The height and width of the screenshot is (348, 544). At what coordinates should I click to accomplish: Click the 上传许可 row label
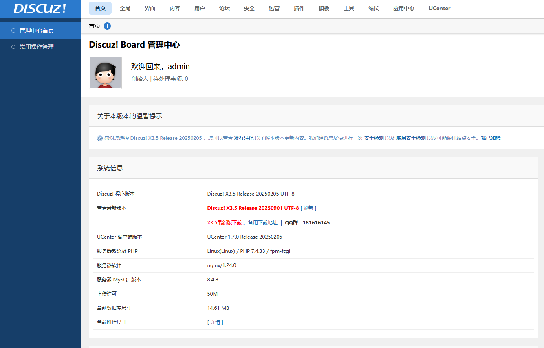pos(107,294)
